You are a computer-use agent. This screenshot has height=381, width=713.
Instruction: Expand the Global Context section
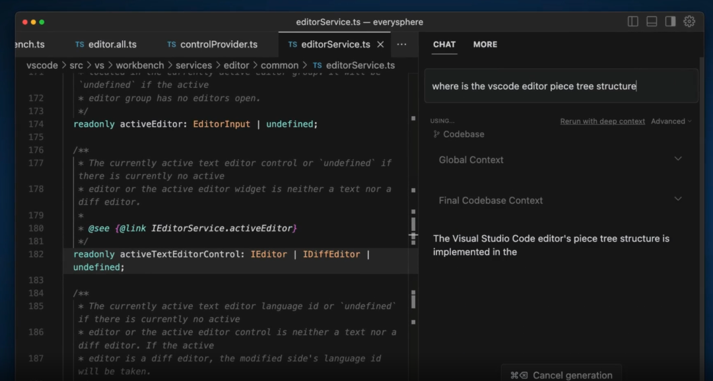coord(677,159)
